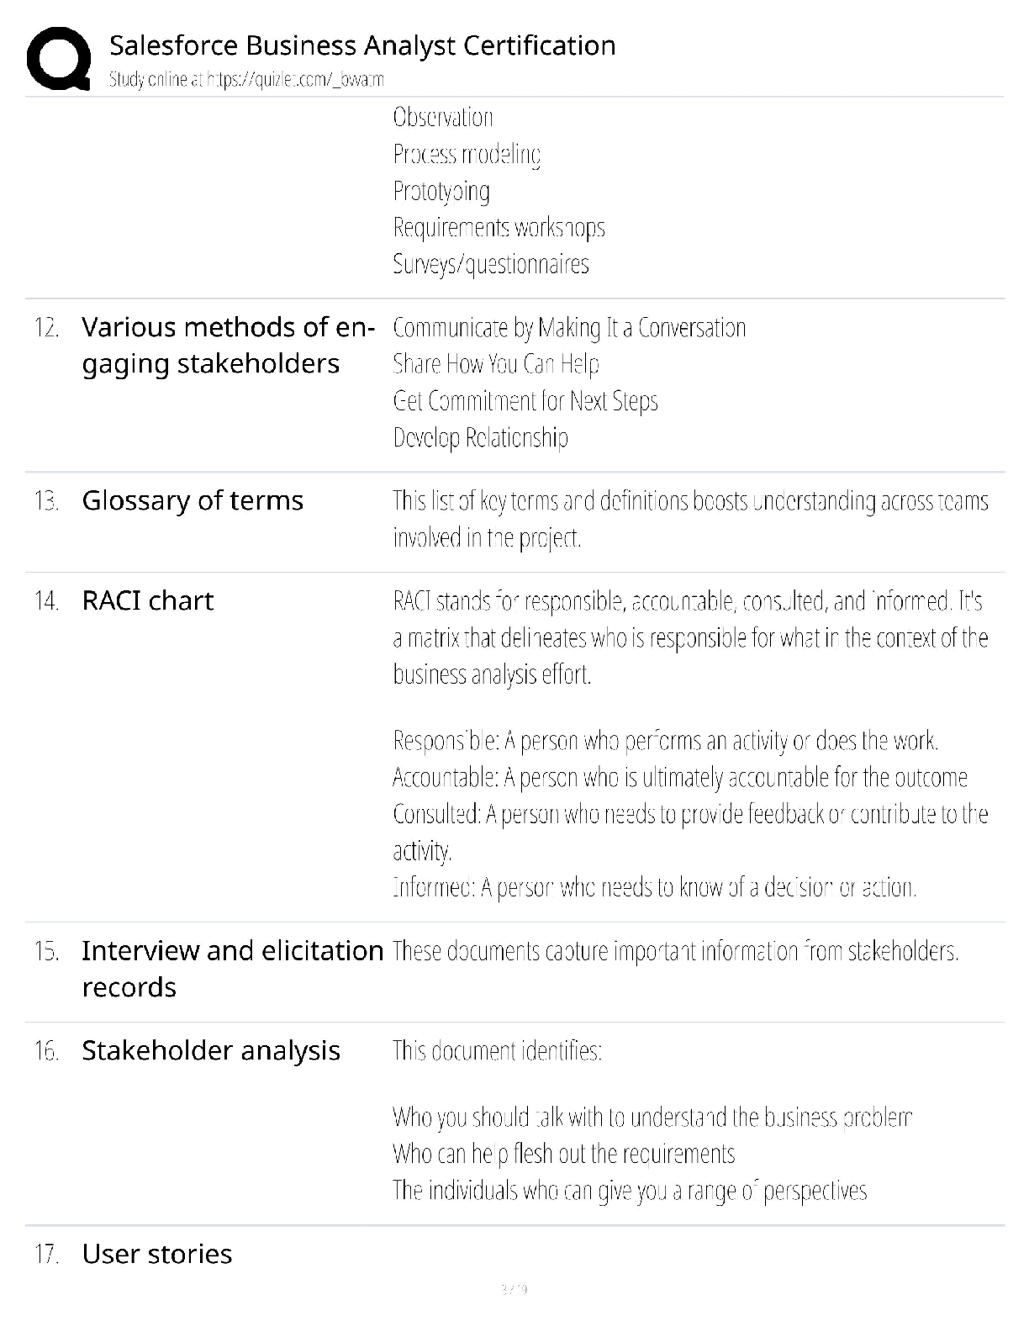The width and height of the screenshot is (1029, 1332).
Task: Click 'Get Commitment for Next Steps' line
Action: click(x=525, y=400)
